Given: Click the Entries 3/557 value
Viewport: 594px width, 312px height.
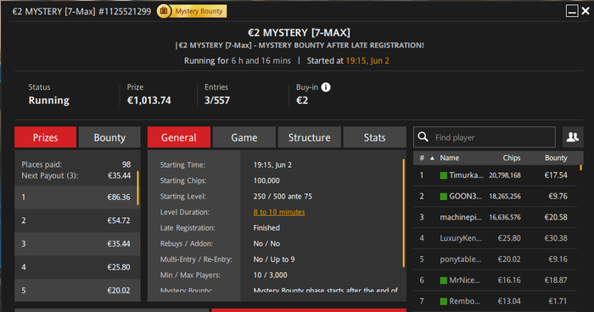Looking at the screenshot, I should pyautogui.click(x=217, y=100).
